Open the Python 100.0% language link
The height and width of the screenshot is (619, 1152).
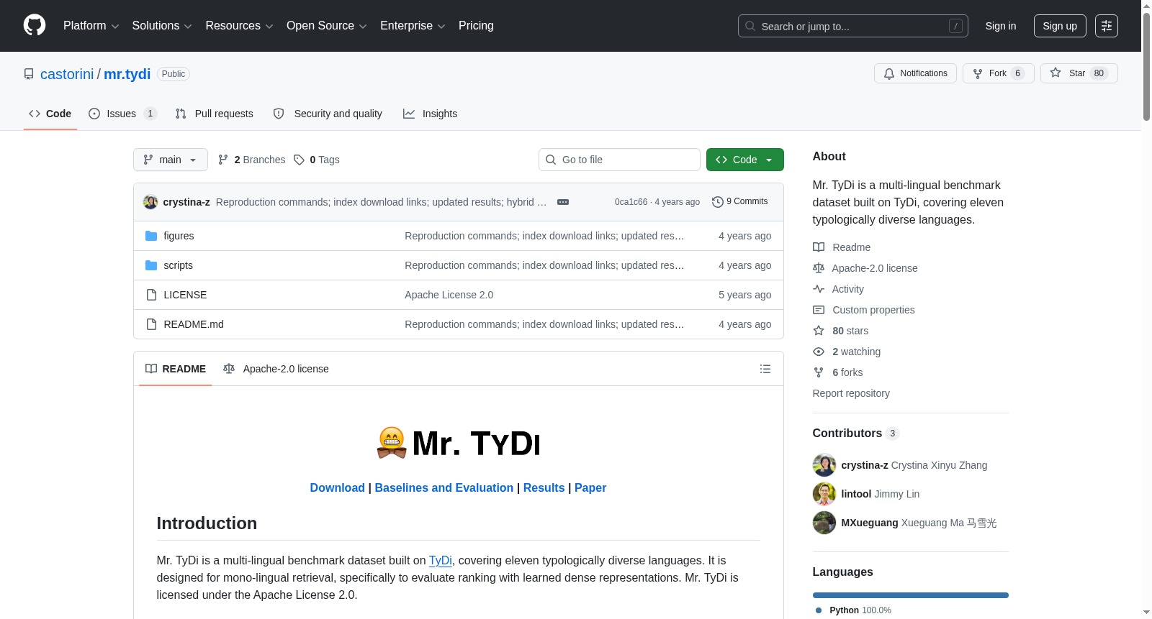pos(854,610)
